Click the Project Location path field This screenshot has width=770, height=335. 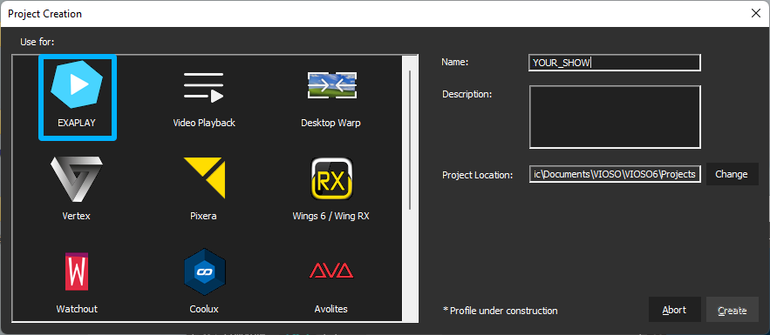coord(615,174)
